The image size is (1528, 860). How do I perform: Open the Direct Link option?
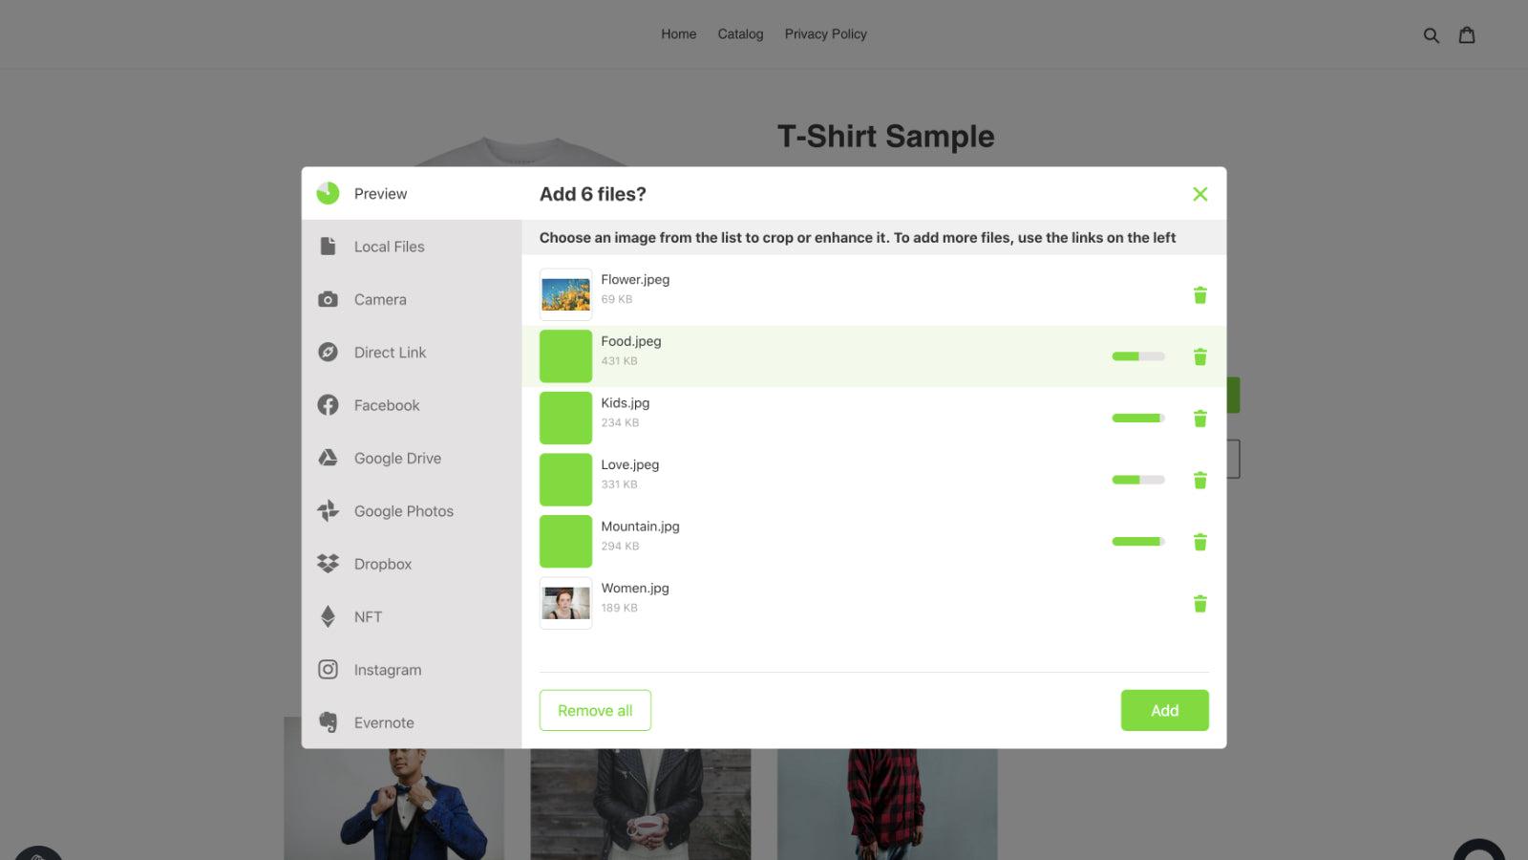[x=390, y=352]
